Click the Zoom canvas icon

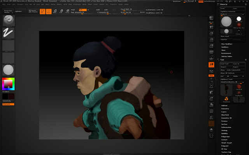(211, 33)
